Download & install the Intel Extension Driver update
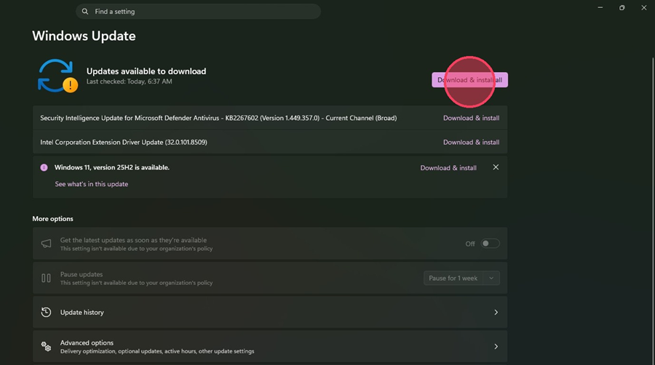The image size is (655, 365). (x=471, y=143)
